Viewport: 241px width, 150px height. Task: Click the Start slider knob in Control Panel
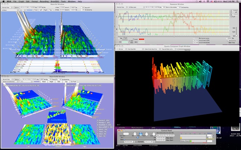[x=124, y=140]
